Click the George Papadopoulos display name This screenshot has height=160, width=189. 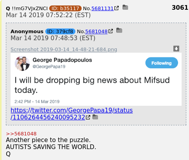(x=62, y=60)
